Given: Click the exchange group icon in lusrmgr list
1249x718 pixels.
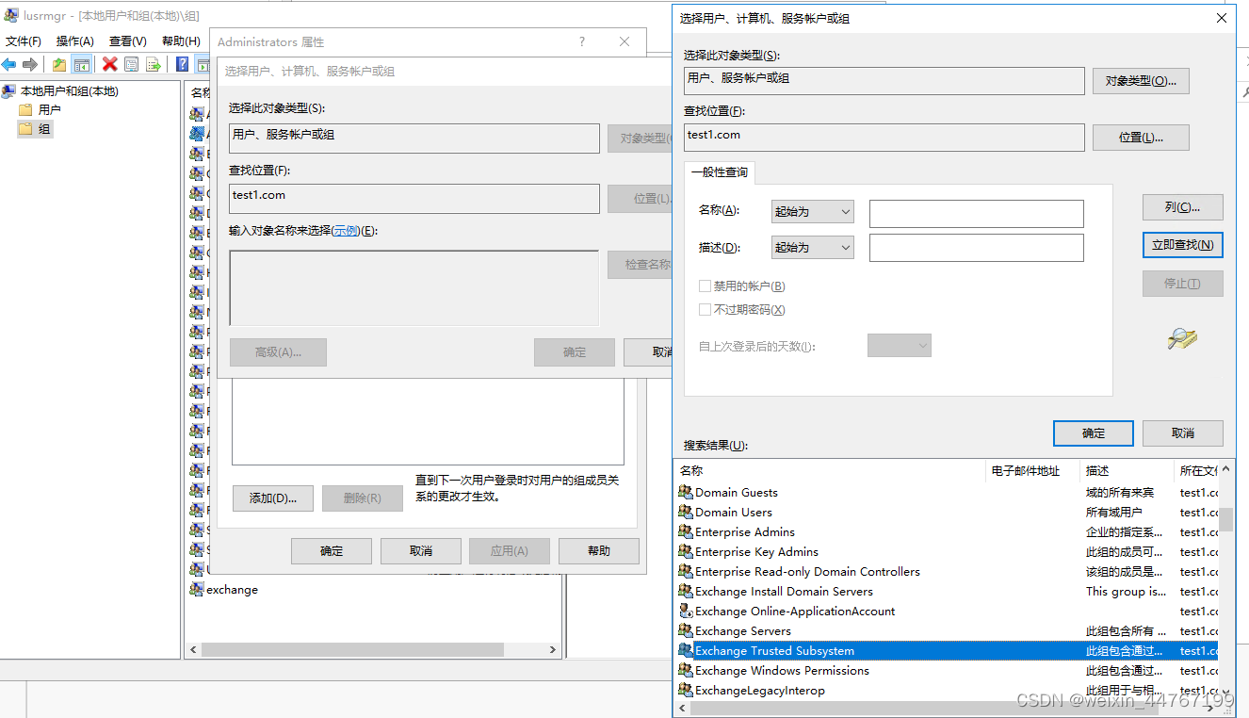Looking at the screenshot, I should (197, 590).
